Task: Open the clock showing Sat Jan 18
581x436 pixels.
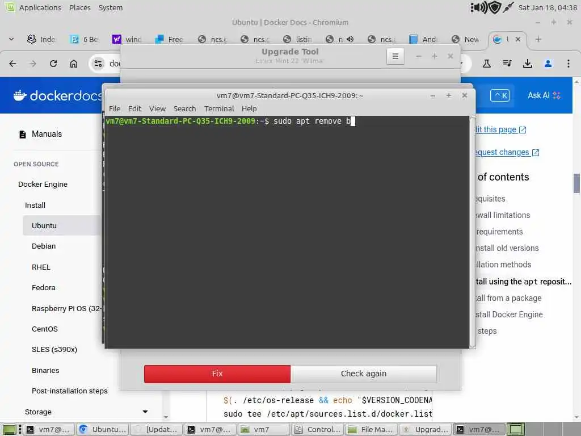Action: pos(548,7)
